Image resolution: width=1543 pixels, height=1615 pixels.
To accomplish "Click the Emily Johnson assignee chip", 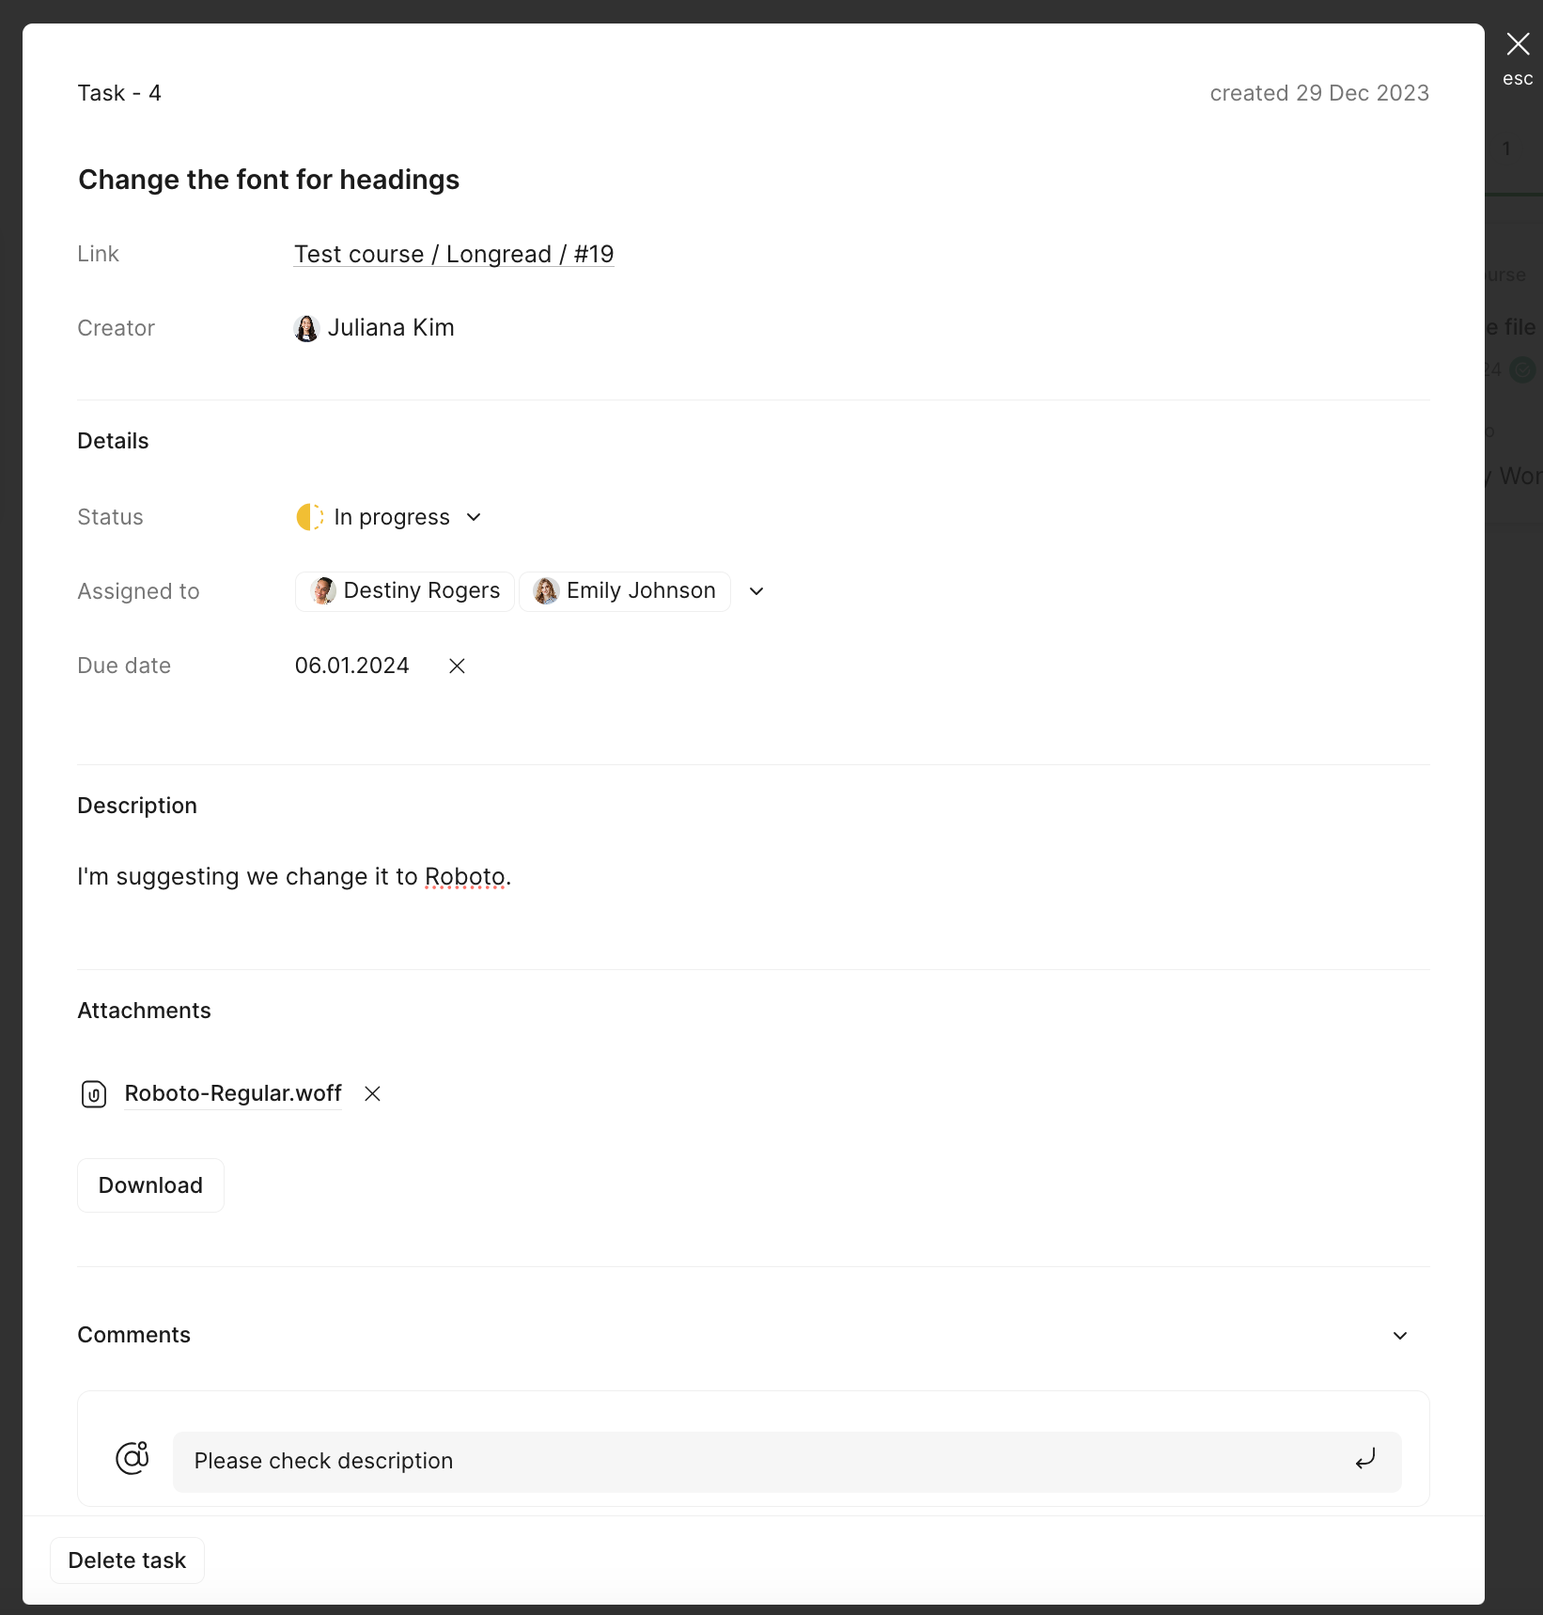I will pyautogui.click(x=625, y=591).
